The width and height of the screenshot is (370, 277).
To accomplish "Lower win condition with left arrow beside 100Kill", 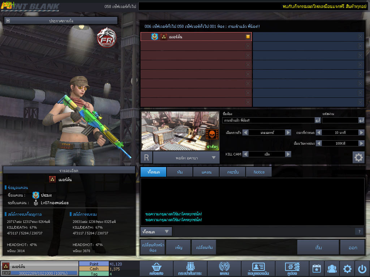I will [x=319, y=143].
